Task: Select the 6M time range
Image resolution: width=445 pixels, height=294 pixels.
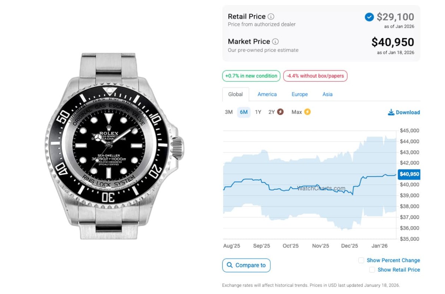Action: 244,112
